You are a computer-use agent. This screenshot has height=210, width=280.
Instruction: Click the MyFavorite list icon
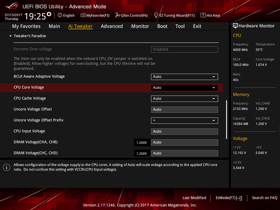tap(83, 15)
